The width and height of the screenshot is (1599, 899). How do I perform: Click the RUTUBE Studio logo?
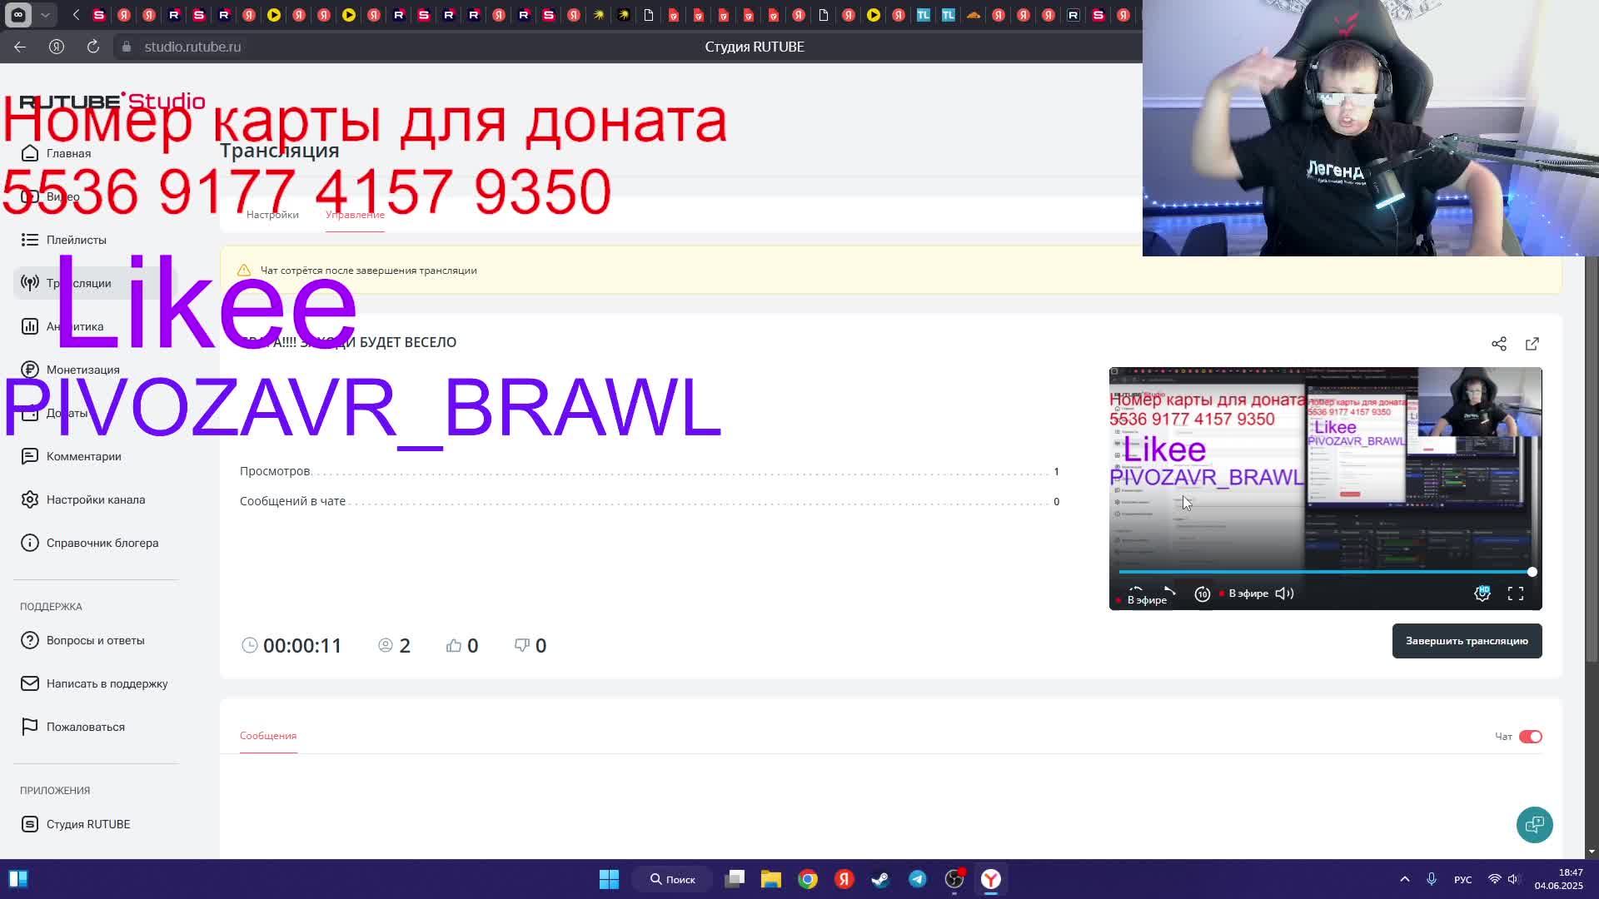click(x=112, y=102)
